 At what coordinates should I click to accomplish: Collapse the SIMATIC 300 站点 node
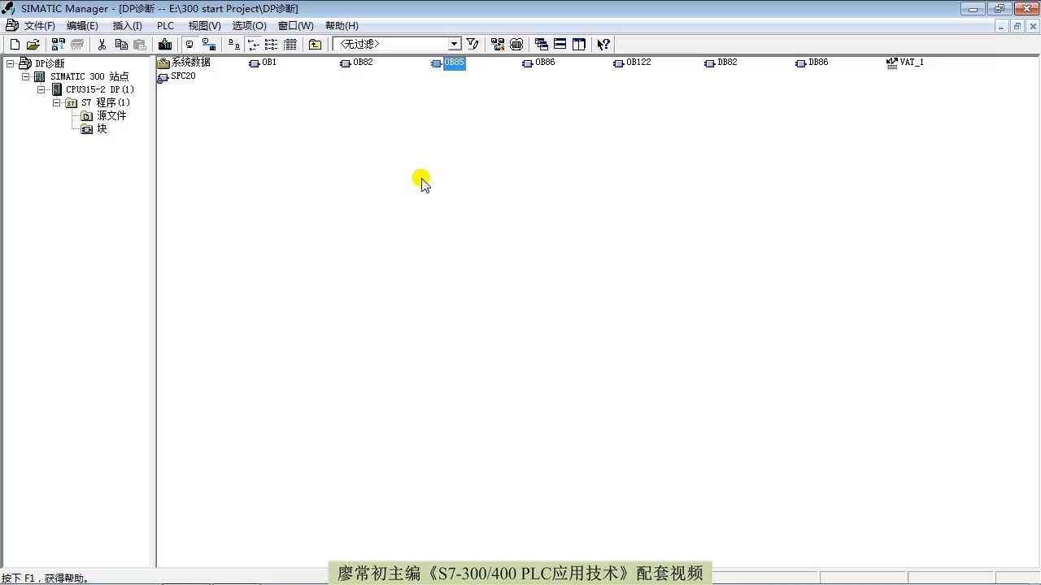click(x=25, y=76)
